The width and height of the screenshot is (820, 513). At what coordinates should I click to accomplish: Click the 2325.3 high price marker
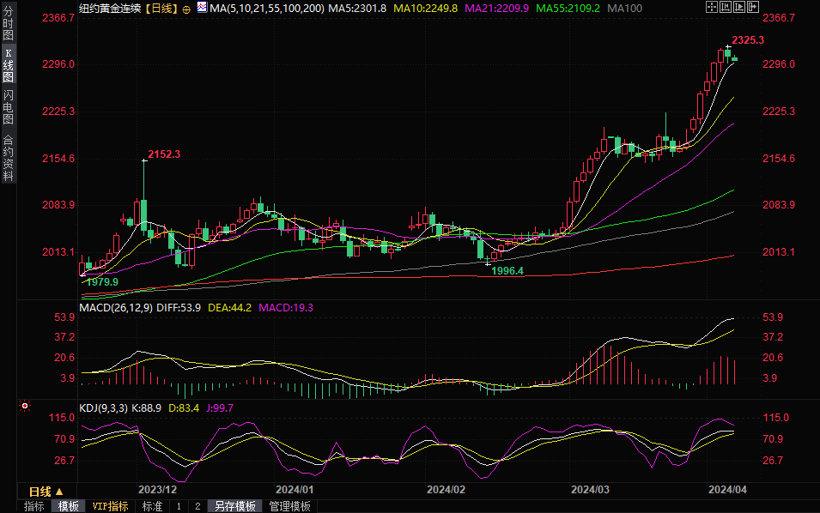pos(747,40)
